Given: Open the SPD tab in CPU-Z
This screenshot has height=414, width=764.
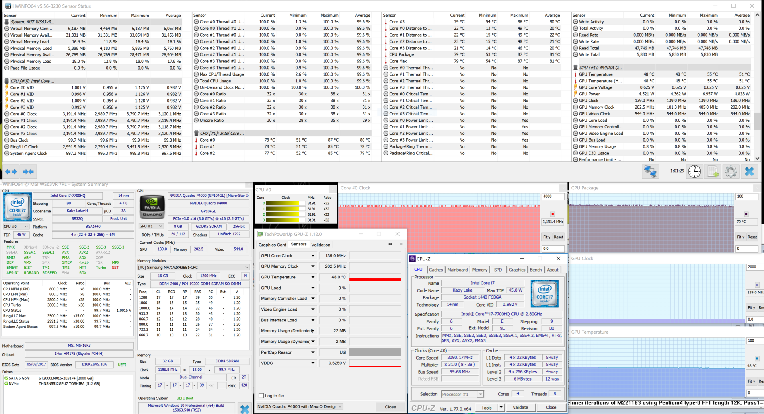Looking at the screenshot, I should click(498, 270).
